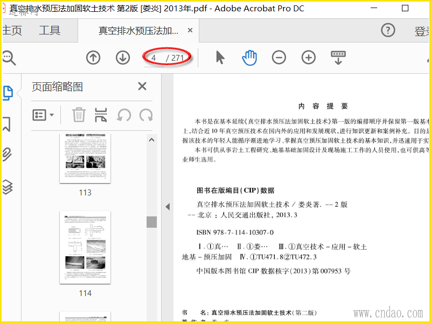Click the page label 114 text
Image resolution: width=431 pixels, height=323 pixels.
tap(85, 293)
